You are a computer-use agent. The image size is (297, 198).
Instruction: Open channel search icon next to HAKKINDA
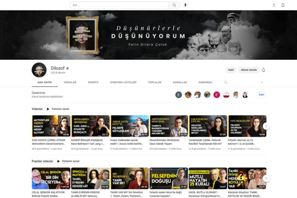pyautogui.click(x=226, y=82)
